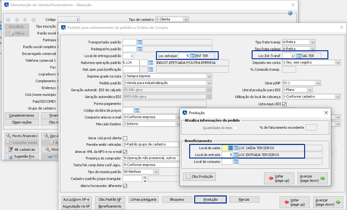Expand Tipo de cadastro dropdown
The height and width of the screenshot is (210, 347).
pos(186,20)
